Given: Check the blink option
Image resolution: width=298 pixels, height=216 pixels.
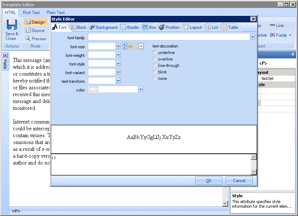Looking at the screenshot, I should point(155,71).
